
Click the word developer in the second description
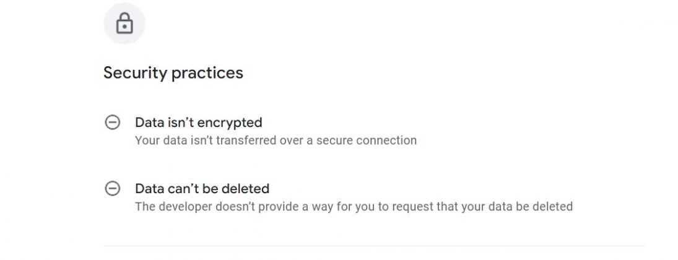[186, 207]
